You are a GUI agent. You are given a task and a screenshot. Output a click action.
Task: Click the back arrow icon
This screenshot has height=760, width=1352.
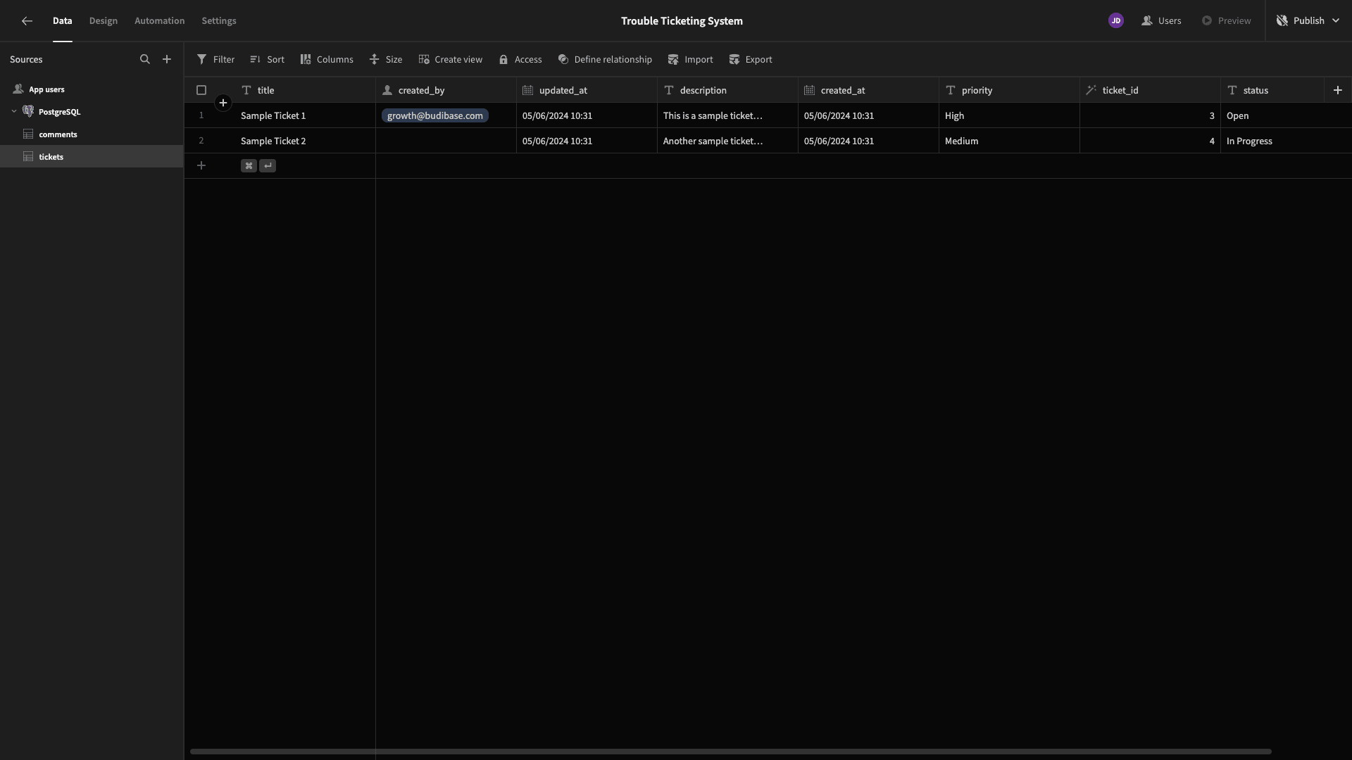[x=27, y=21]
